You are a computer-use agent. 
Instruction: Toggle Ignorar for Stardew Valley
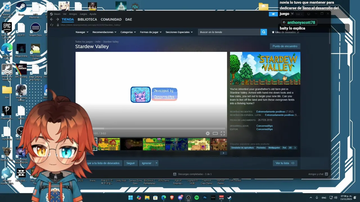point(147,163)
